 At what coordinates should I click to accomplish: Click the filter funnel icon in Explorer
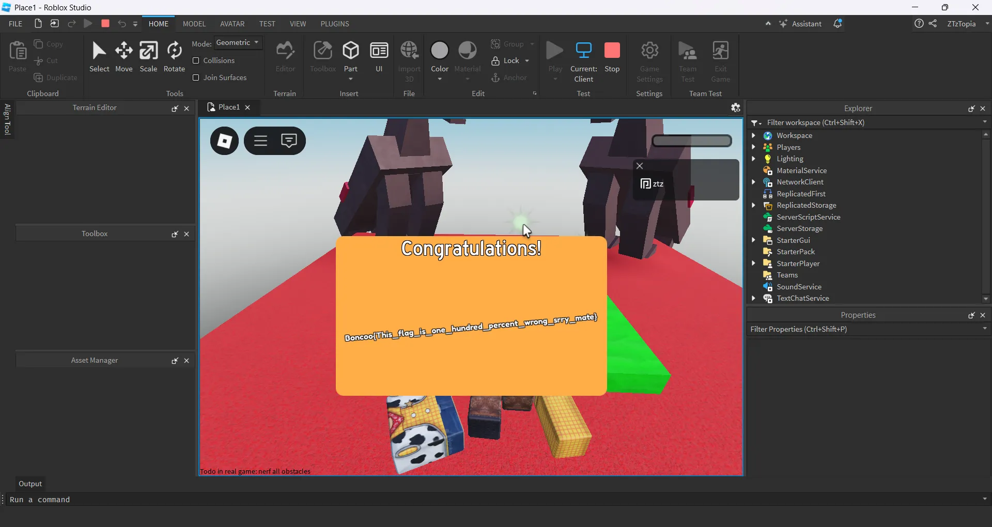click(x=755, y=123)
